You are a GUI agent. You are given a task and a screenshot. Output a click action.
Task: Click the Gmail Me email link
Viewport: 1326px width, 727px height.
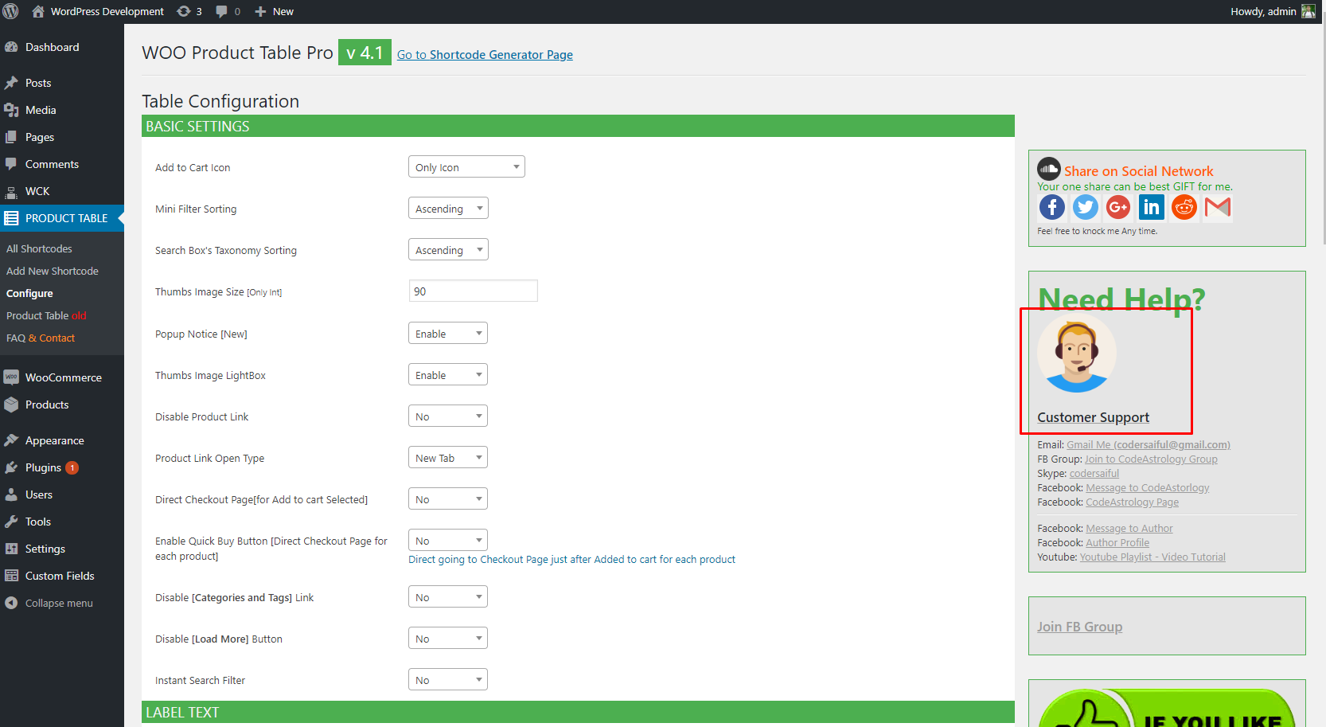click(x=1148, y=444)
